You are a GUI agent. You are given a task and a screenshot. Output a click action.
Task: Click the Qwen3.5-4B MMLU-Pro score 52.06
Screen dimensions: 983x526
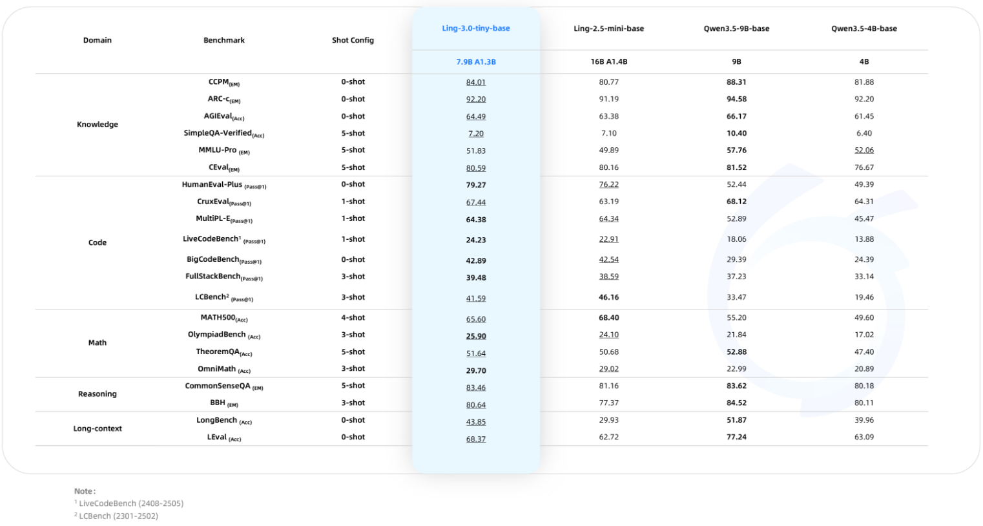pos(864,150)
